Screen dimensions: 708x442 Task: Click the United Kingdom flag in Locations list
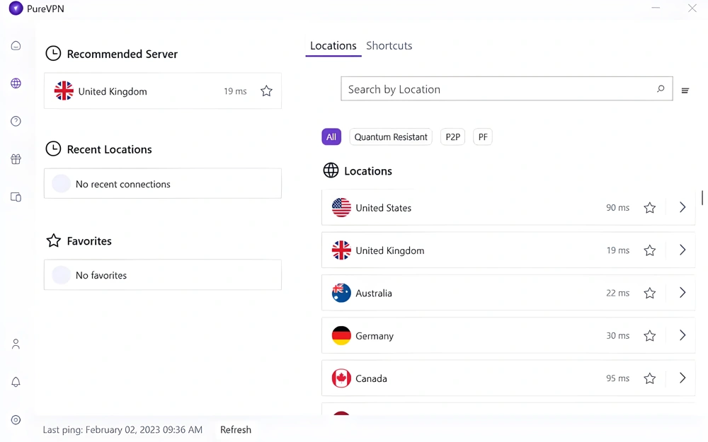pos(341,250)
